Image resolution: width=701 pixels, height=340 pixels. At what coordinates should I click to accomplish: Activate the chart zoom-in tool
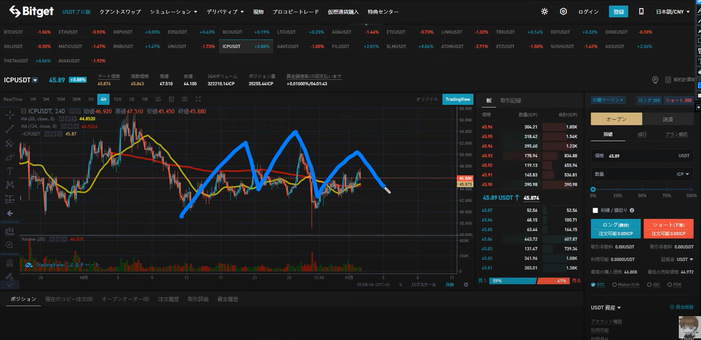[9, 245]
